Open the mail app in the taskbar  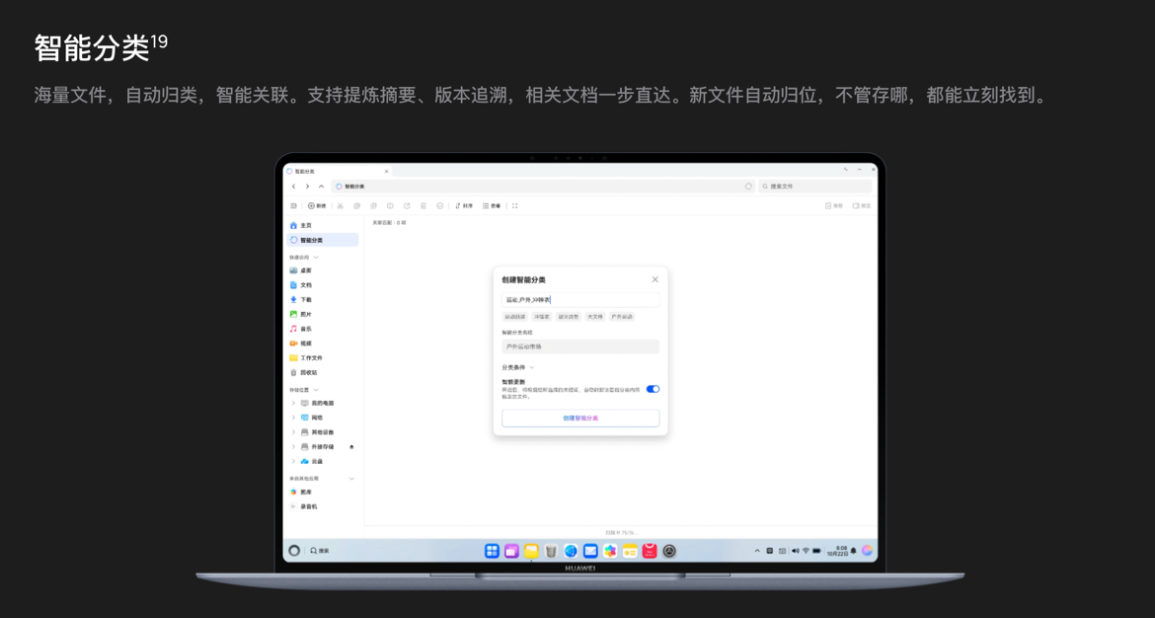click(x=590, y=551)
